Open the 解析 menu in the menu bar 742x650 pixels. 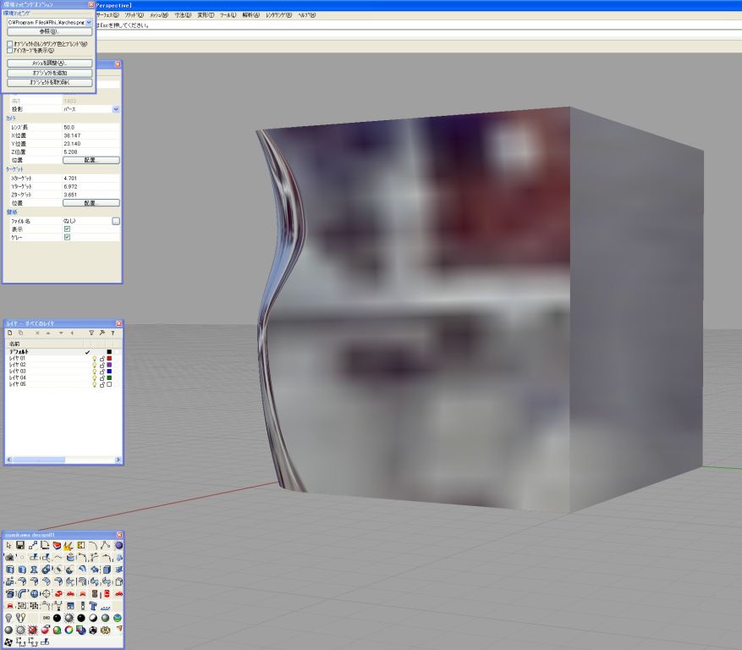pos(251,15)
